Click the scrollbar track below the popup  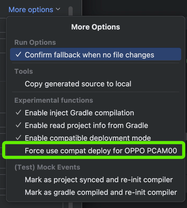71,205
